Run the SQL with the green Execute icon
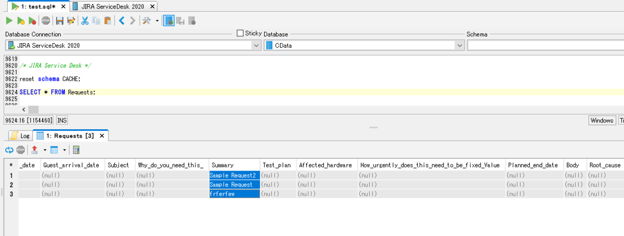Image resolution: width=624 pixels, height=236 pixels. [9, 21]
